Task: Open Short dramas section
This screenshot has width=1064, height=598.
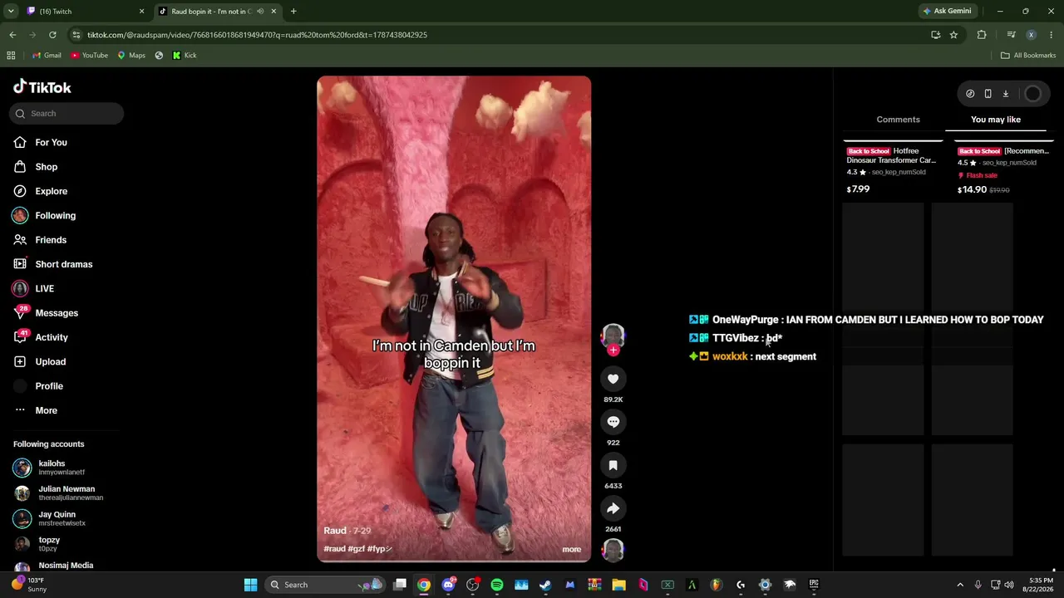Action: [63, 264]
